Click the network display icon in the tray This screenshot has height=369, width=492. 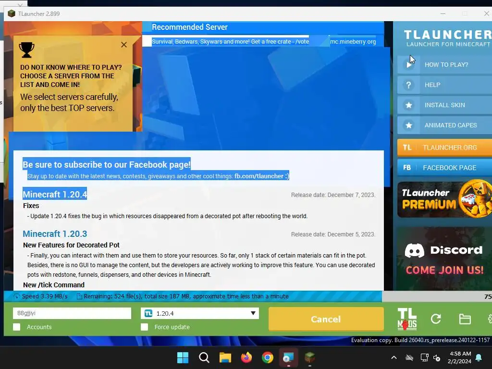[424, 357]
